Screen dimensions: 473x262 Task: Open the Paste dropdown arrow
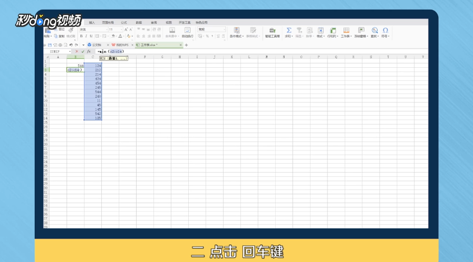tap(52, 36)
